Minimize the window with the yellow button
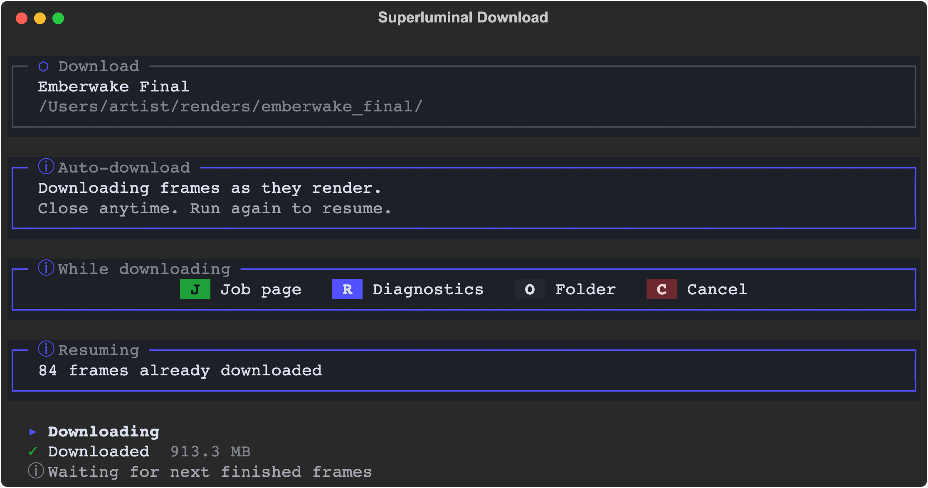928x488 pixels. point(40,18)
